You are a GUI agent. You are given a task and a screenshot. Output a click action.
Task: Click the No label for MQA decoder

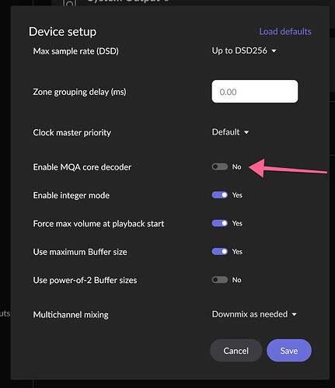236,167
